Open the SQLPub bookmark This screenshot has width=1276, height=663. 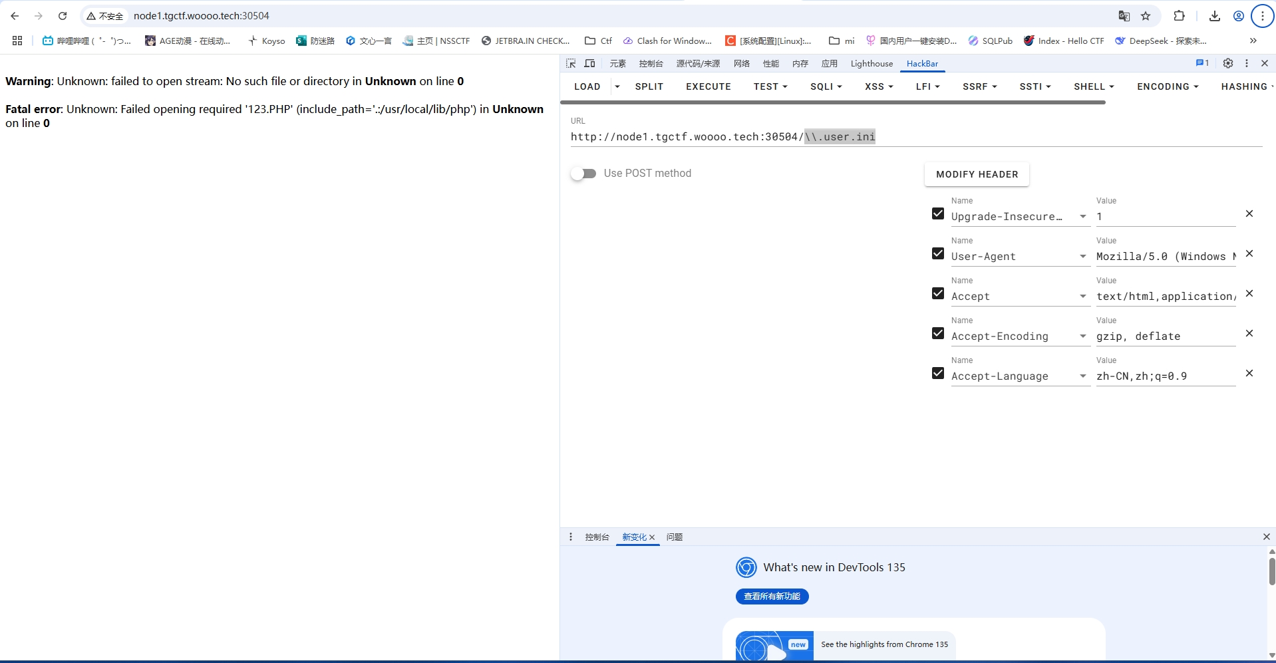click(x=991, y=41)
